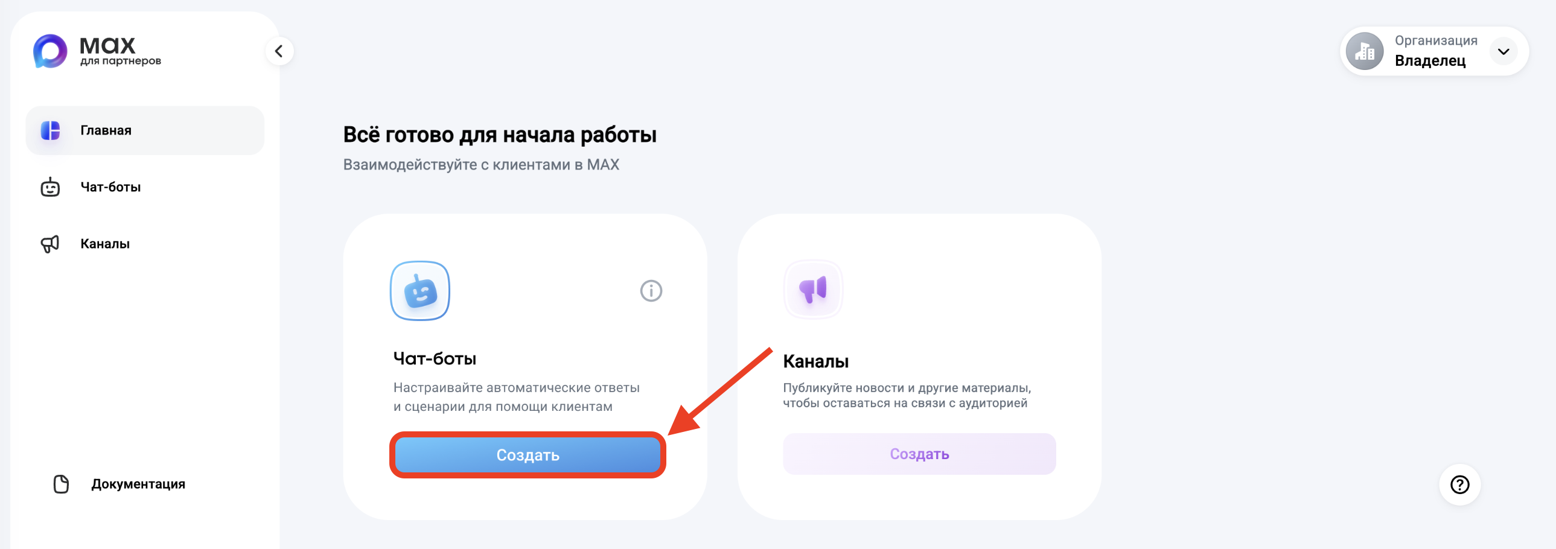
Task: Click the Каналы megaphone icon in sidebar
Action: click(x=50, y=244)
